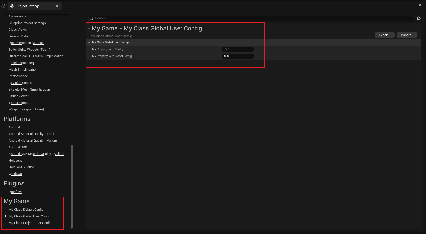
Task: Open My Class Default Config settings
Action: [x=26, y=210]
